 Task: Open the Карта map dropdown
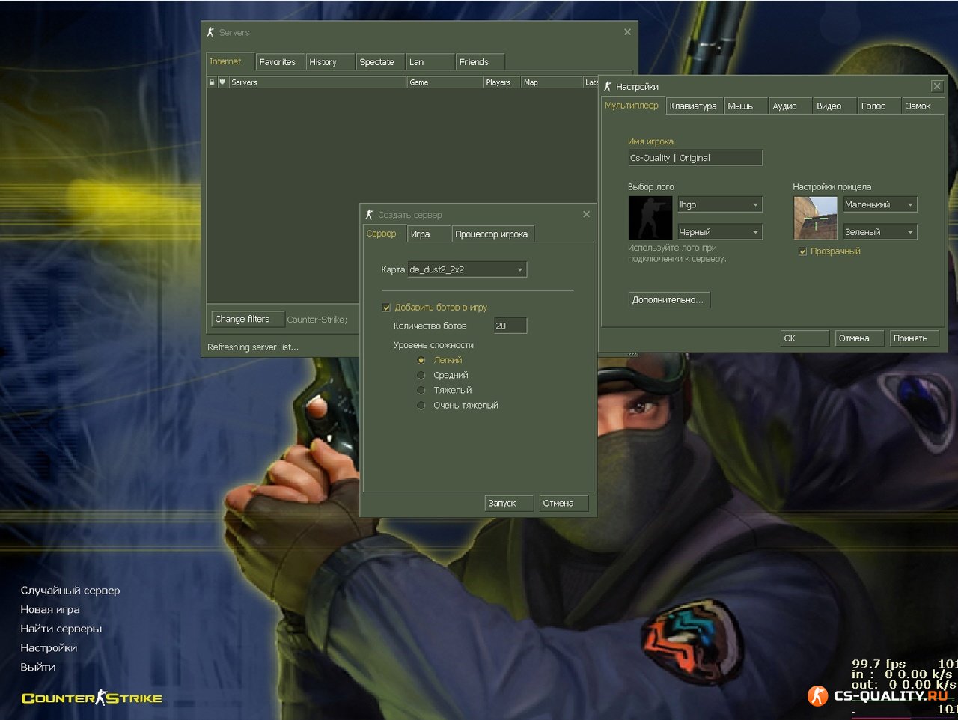tap(467, 269)
